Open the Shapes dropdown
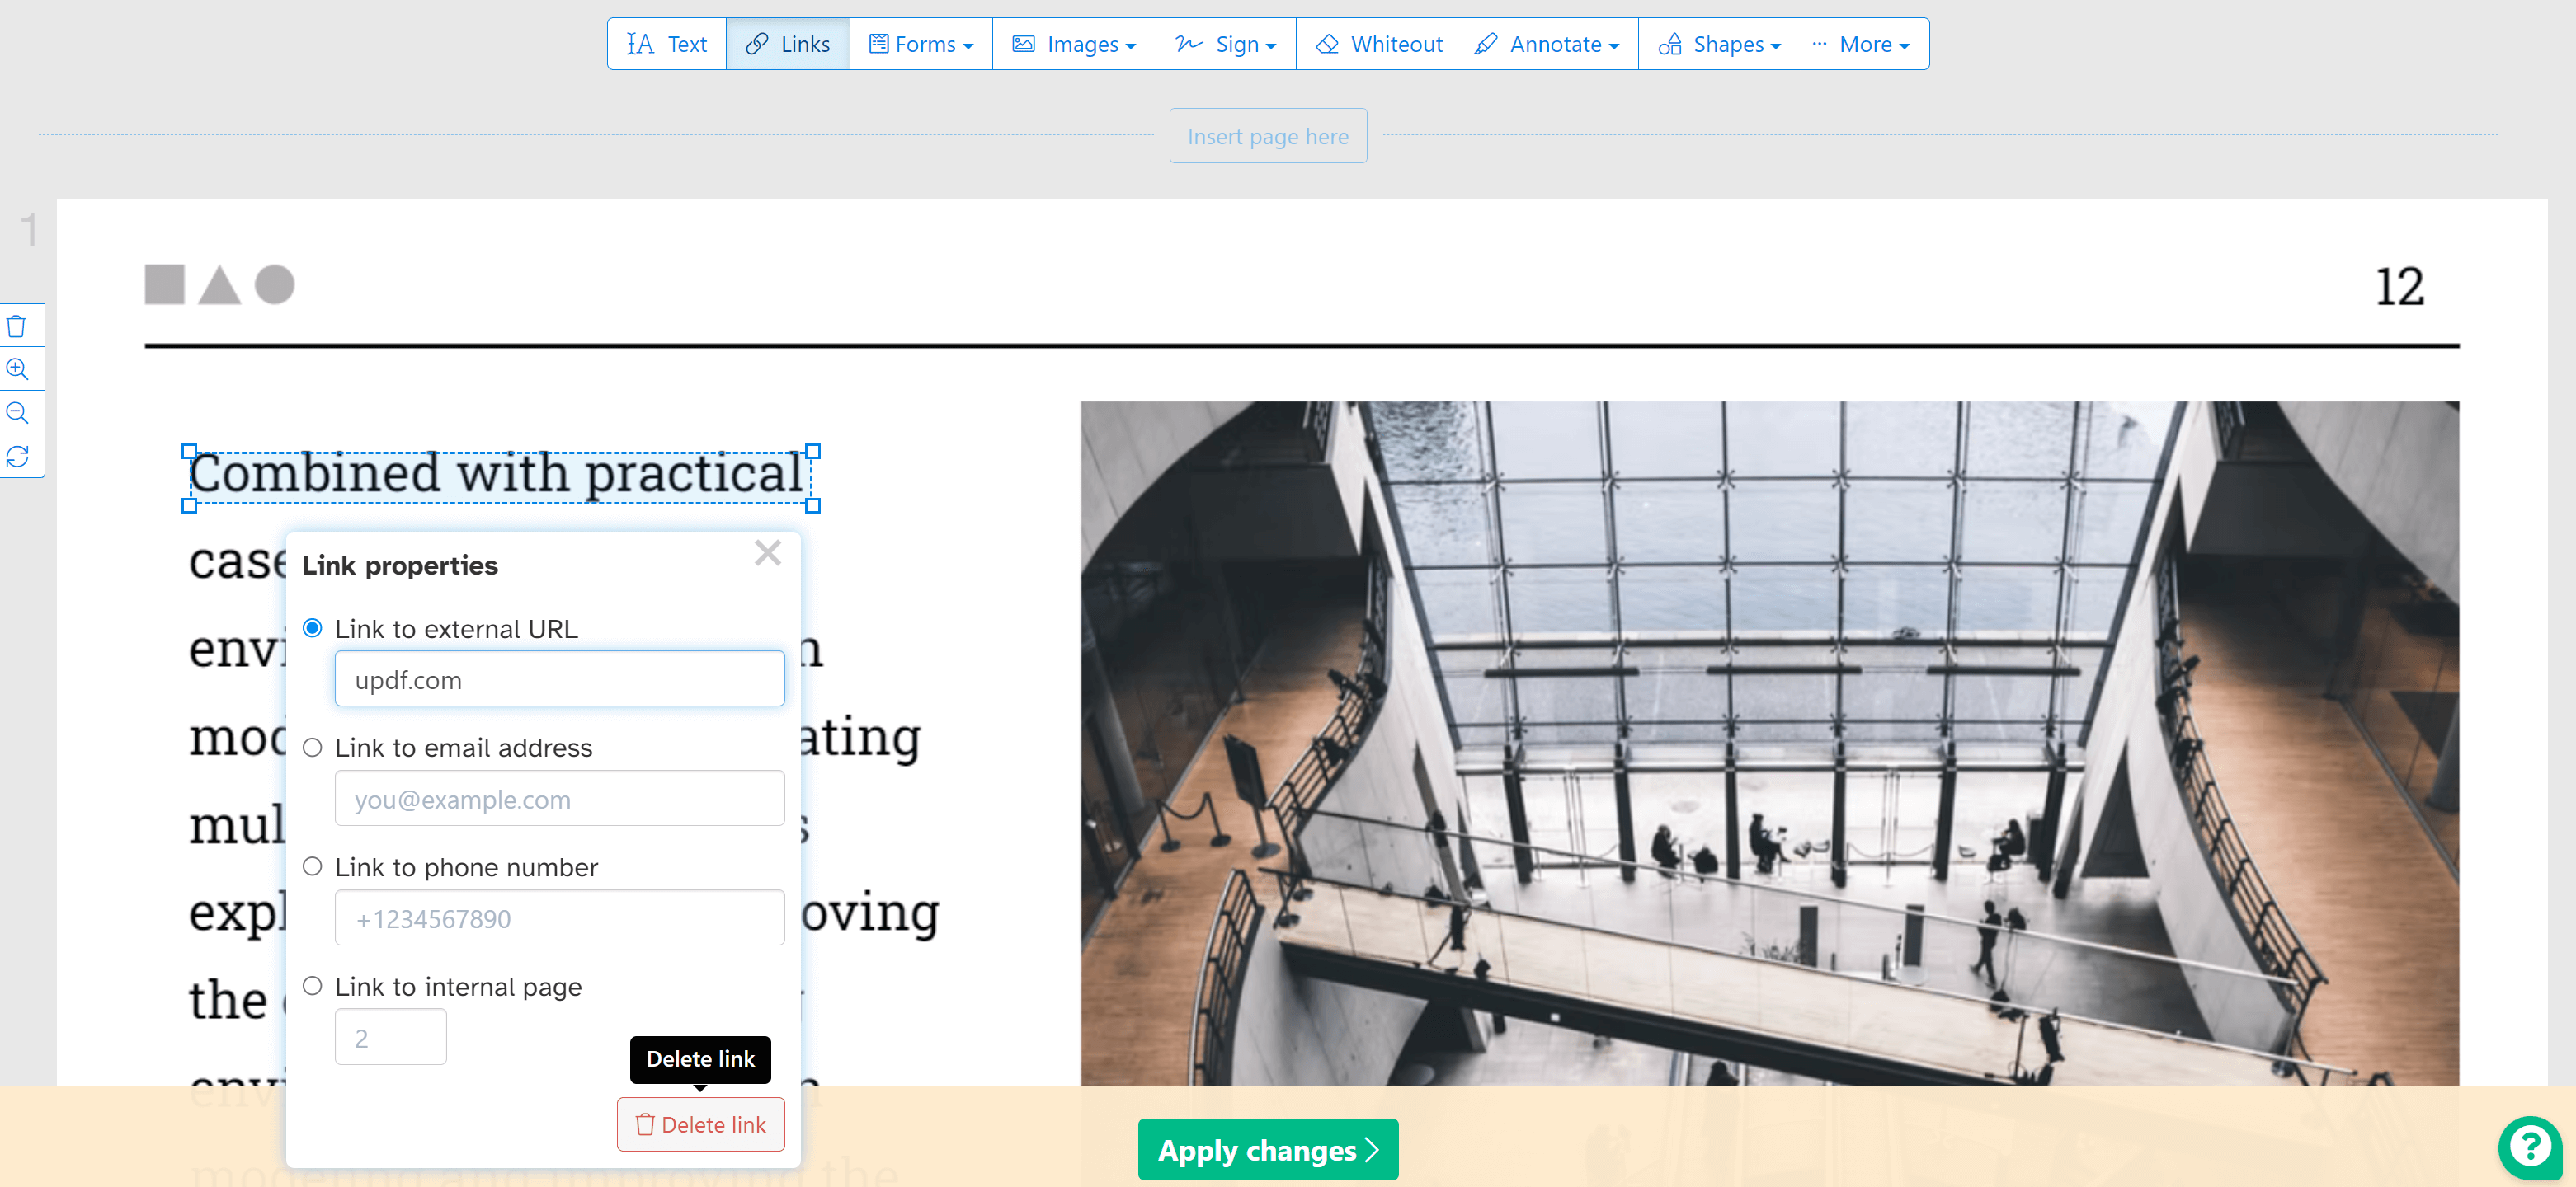Viewport: 2576px width, 1187px height. 1717,44
